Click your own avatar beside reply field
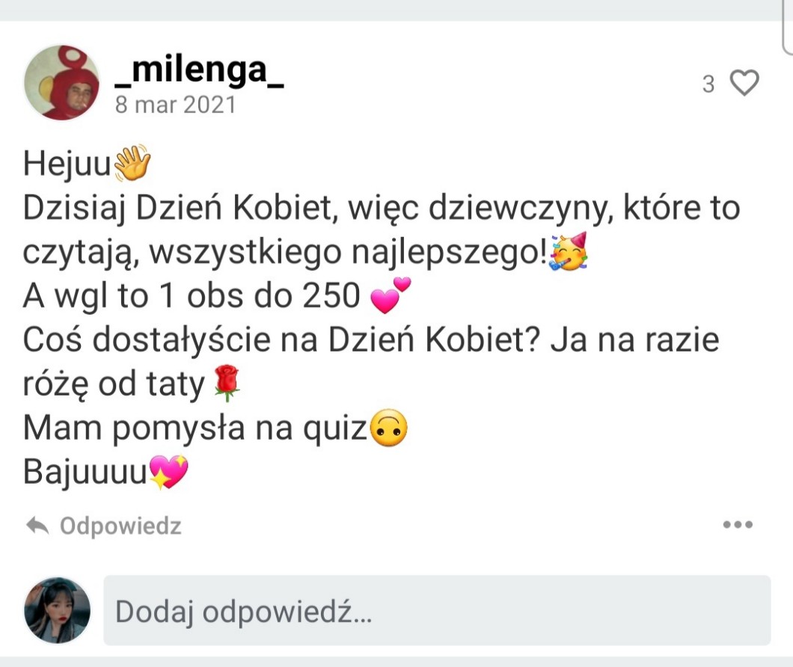793x667 pixels. pyautogui.click(x=57, y=610)
